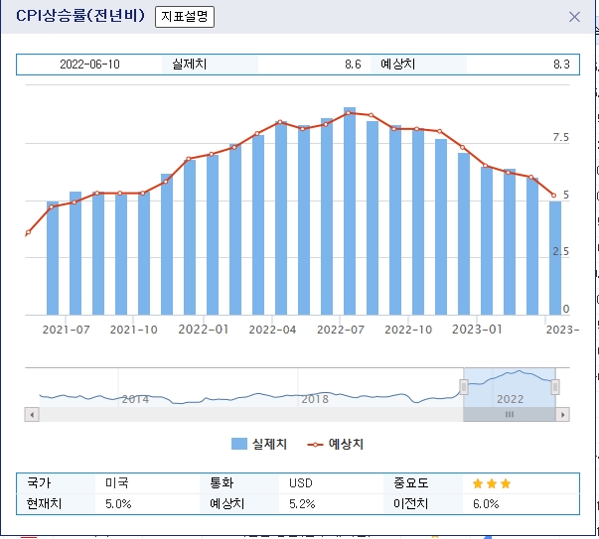
Task: Open the 지표설명 indicator description button
Action: tap(185, 17)
